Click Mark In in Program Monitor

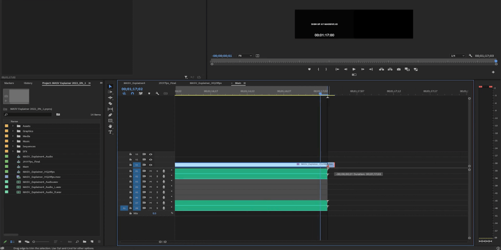(x=319, y=69)
